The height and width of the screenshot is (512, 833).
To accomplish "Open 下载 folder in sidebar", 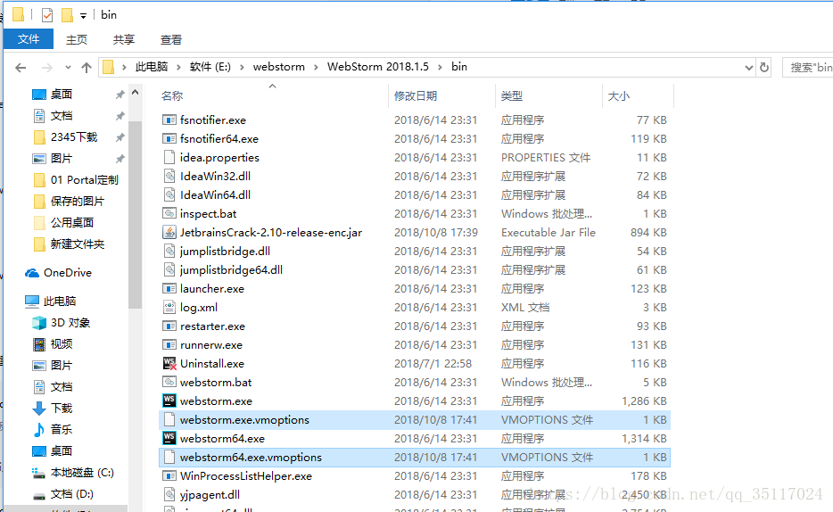I will point(62,409).
